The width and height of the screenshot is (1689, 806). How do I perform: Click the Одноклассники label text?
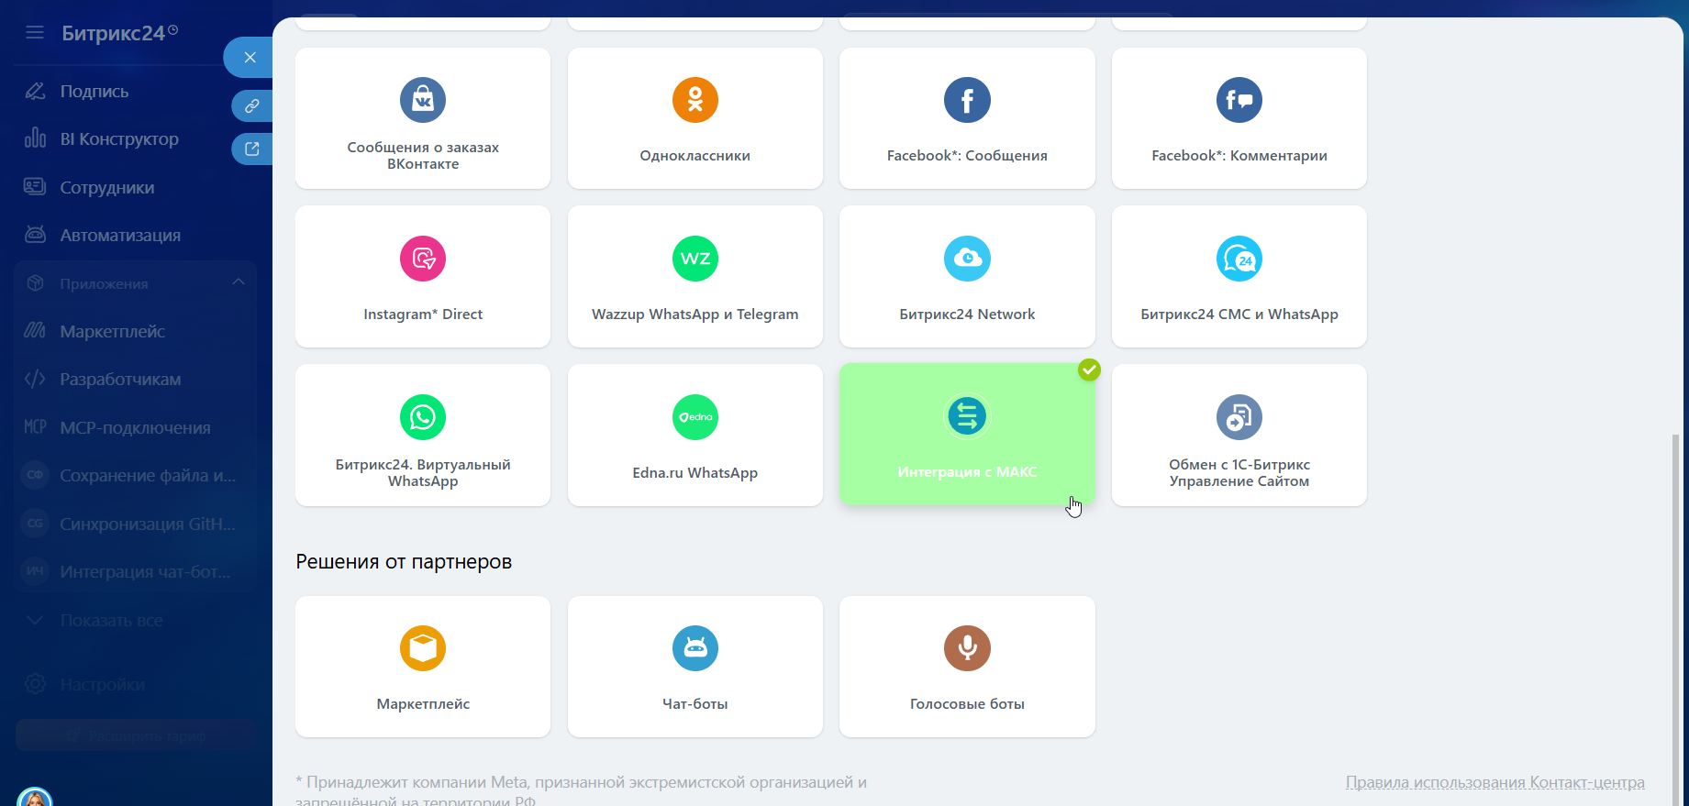pyautogui.click(x=695, y=156)
